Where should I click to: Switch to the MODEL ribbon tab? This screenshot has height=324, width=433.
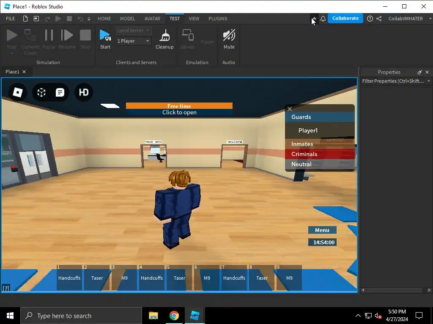128,19
